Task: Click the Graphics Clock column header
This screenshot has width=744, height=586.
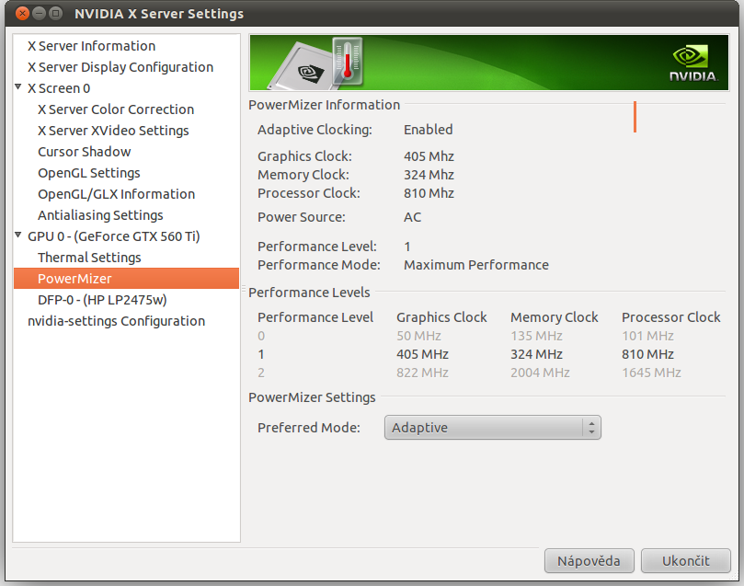Action: click(441, 317)
